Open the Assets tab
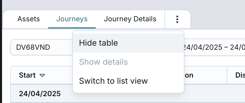Screen dimensions: 245x103 29,19
